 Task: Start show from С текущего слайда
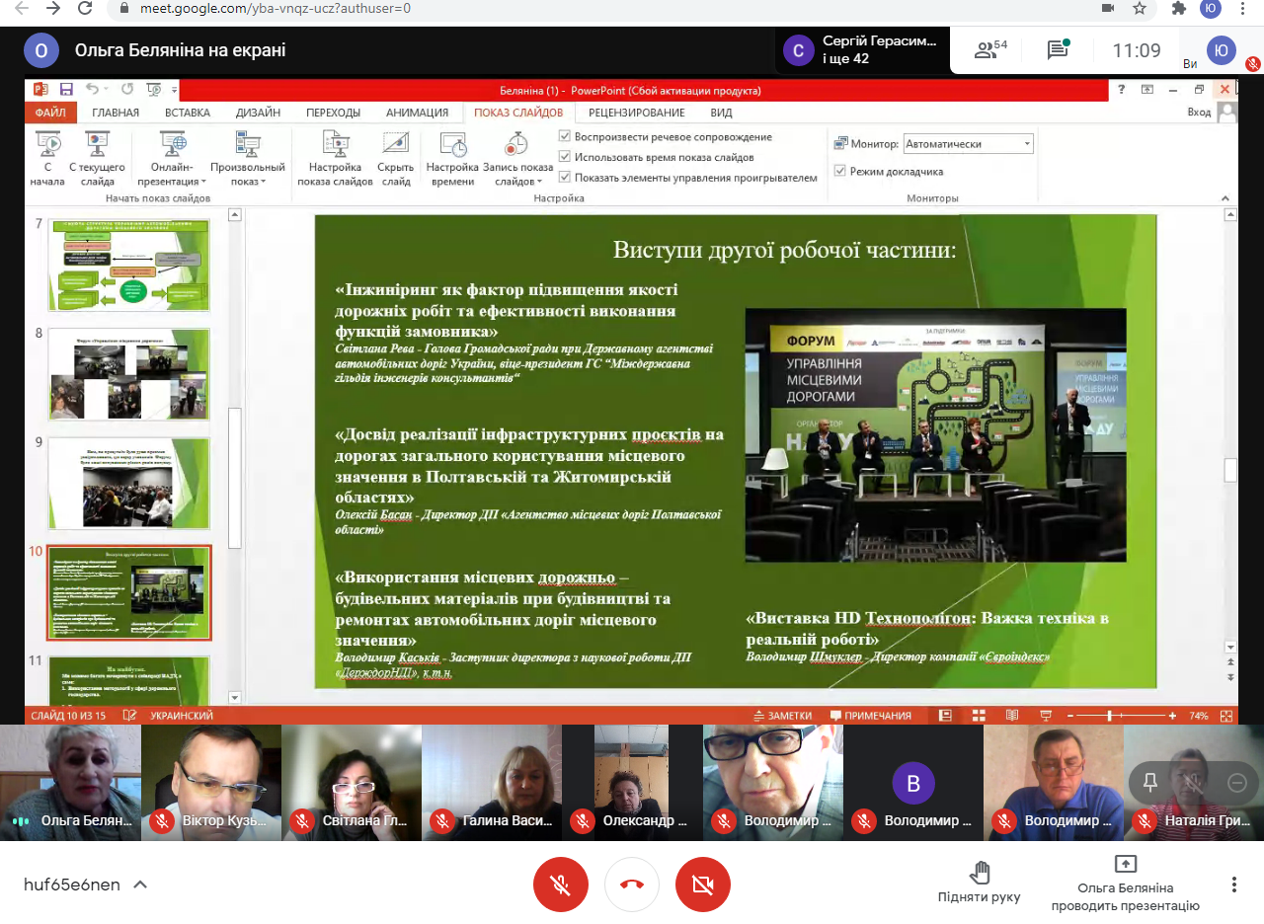point(98,159)
